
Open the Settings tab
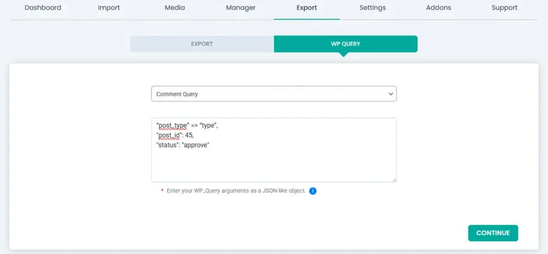tap(372, 8)
